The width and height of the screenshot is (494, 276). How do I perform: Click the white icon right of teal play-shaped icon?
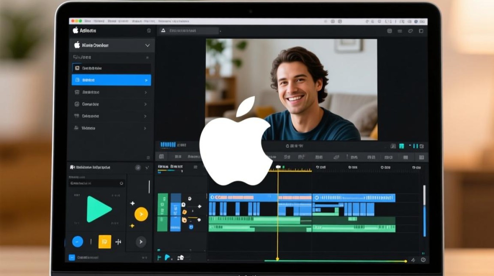coord(180,258)
